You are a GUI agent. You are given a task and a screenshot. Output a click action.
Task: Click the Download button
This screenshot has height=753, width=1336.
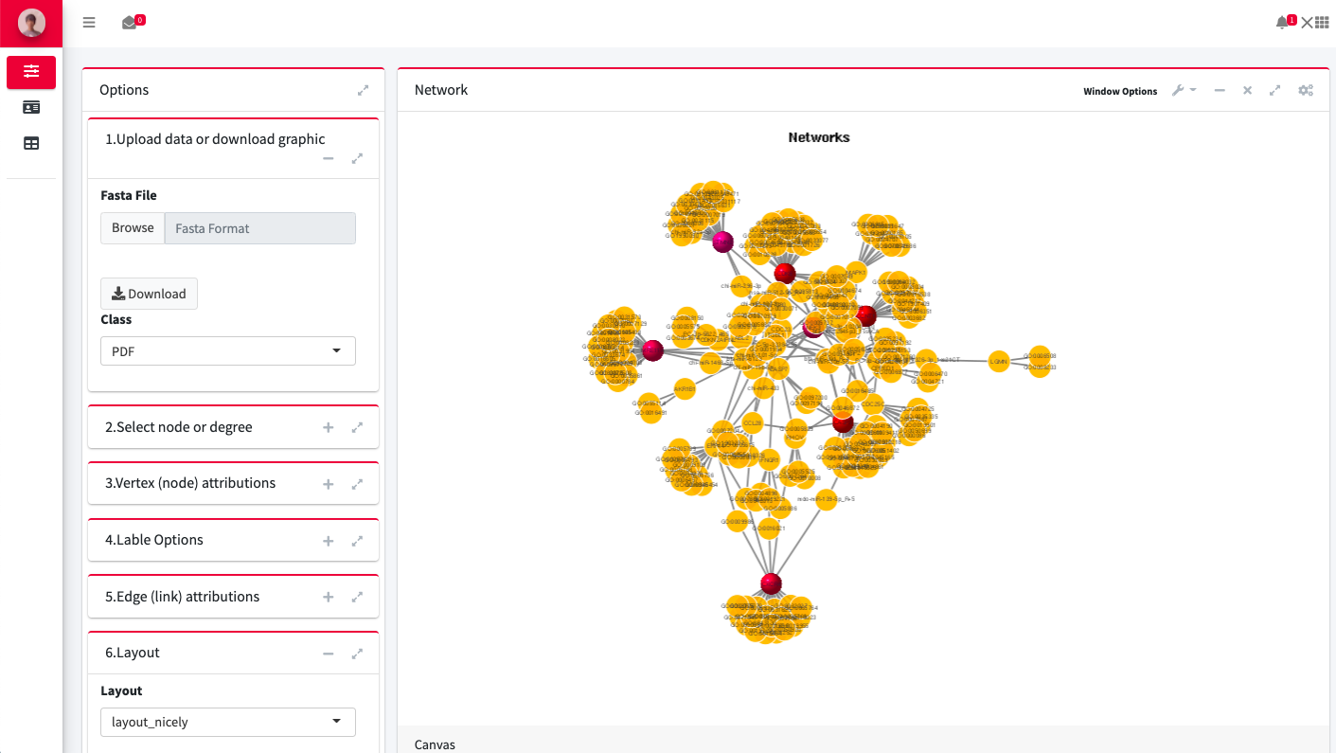[x=149, y=294]
